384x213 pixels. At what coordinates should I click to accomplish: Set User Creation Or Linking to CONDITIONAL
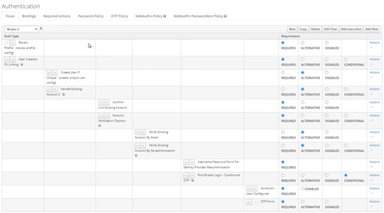point(346,60)
